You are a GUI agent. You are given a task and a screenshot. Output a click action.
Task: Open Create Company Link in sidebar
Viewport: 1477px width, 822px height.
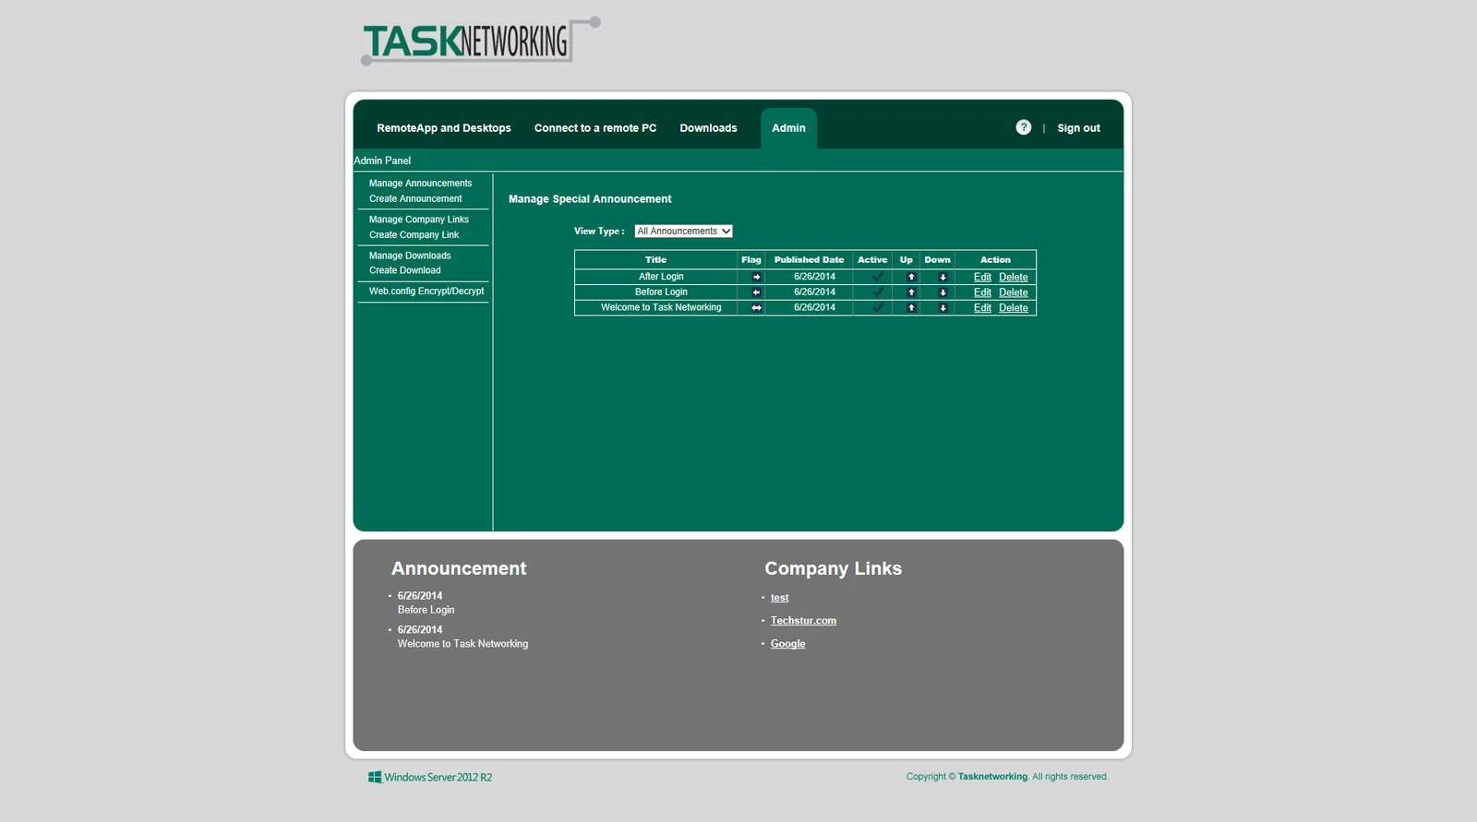[x=414, y=235]
